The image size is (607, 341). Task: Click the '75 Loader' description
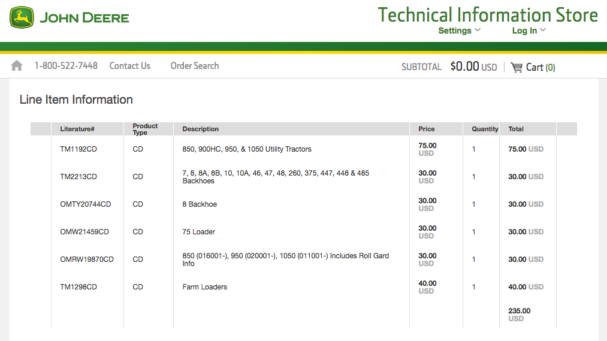pyautogui.click(x=198, y=232)
